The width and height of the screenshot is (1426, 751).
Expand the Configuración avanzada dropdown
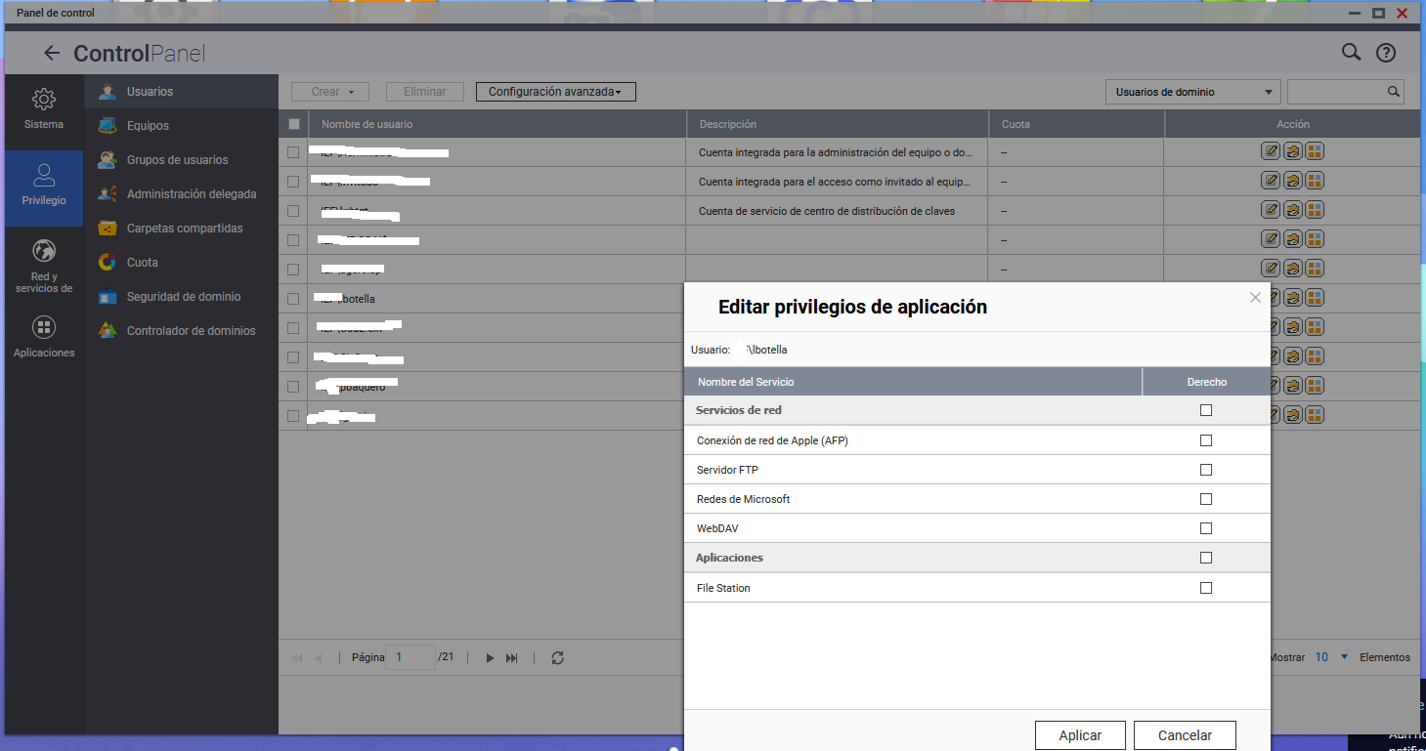555,92
